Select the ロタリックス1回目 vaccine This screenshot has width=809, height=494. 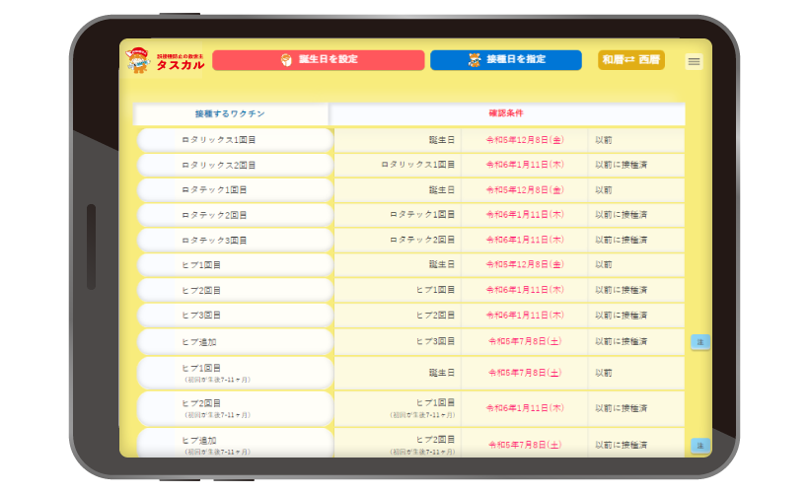(235, 140)
